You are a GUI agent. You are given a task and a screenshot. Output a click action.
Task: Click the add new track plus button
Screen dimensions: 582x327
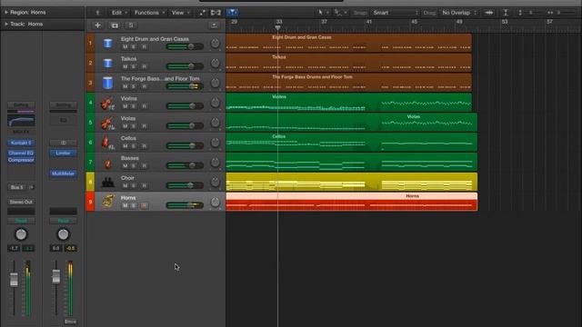(97, 25)
